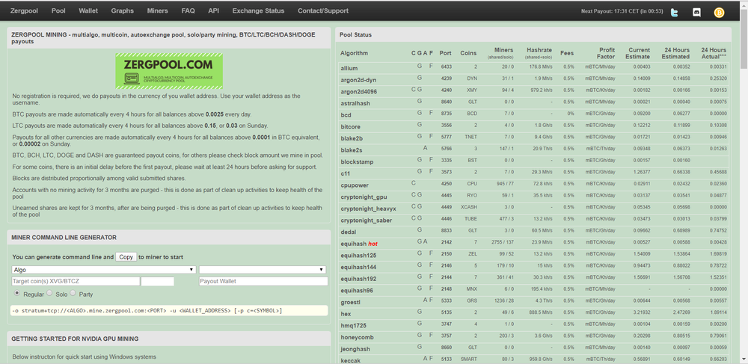Open the Algo dropdown list

[103, 270]
